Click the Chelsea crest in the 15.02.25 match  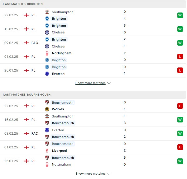(47, 32)
